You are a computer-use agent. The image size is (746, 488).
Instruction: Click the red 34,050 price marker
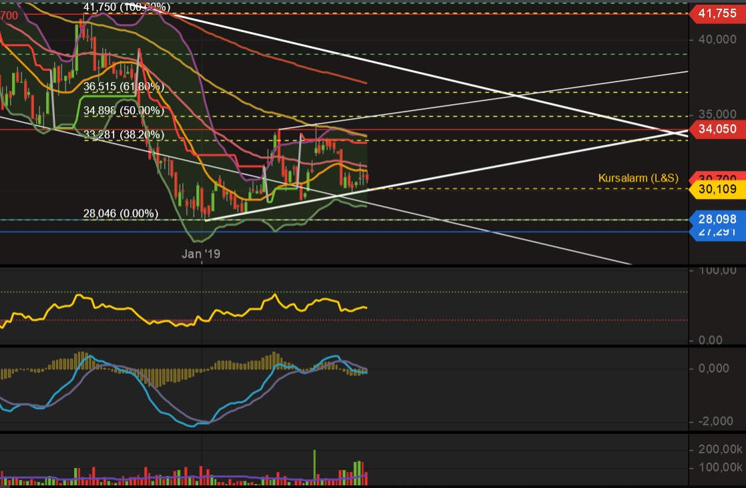click(x=716, y=130)
